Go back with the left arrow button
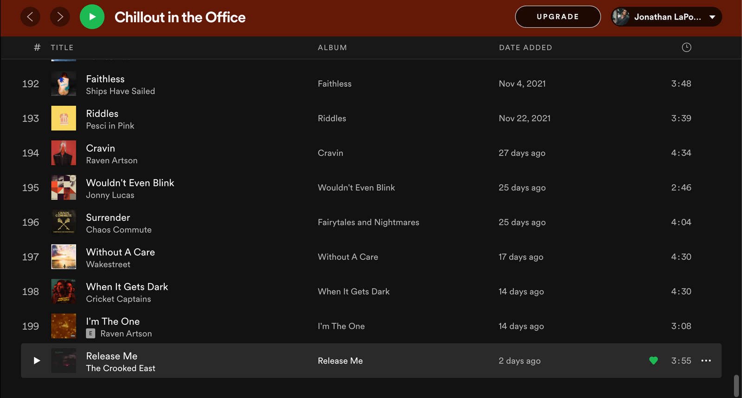 (30, 17)
